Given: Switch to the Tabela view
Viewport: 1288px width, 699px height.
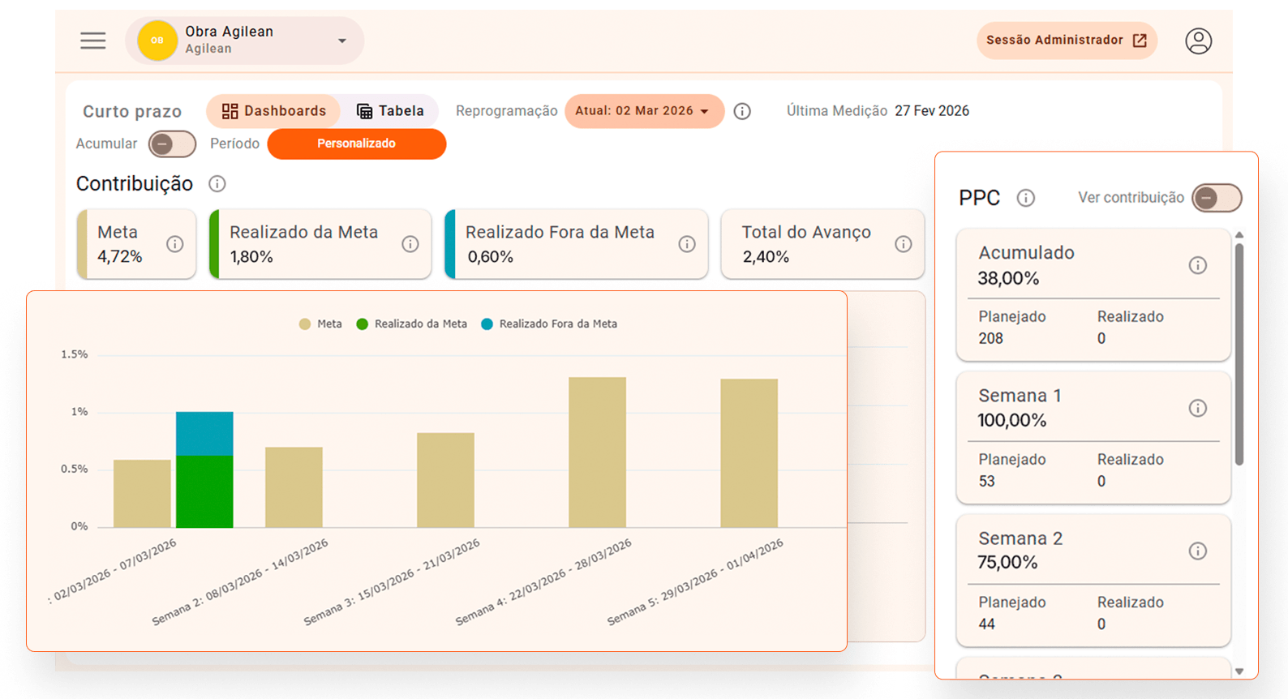Looking at the screenshot, I should click(390, 111).
